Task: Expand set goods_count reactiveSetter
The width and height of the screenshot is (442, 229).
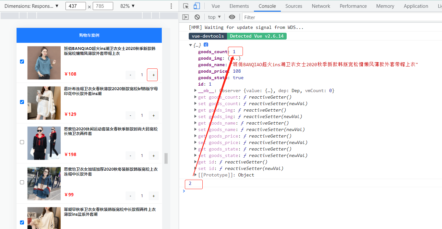Action: click(x=196, y=103)
